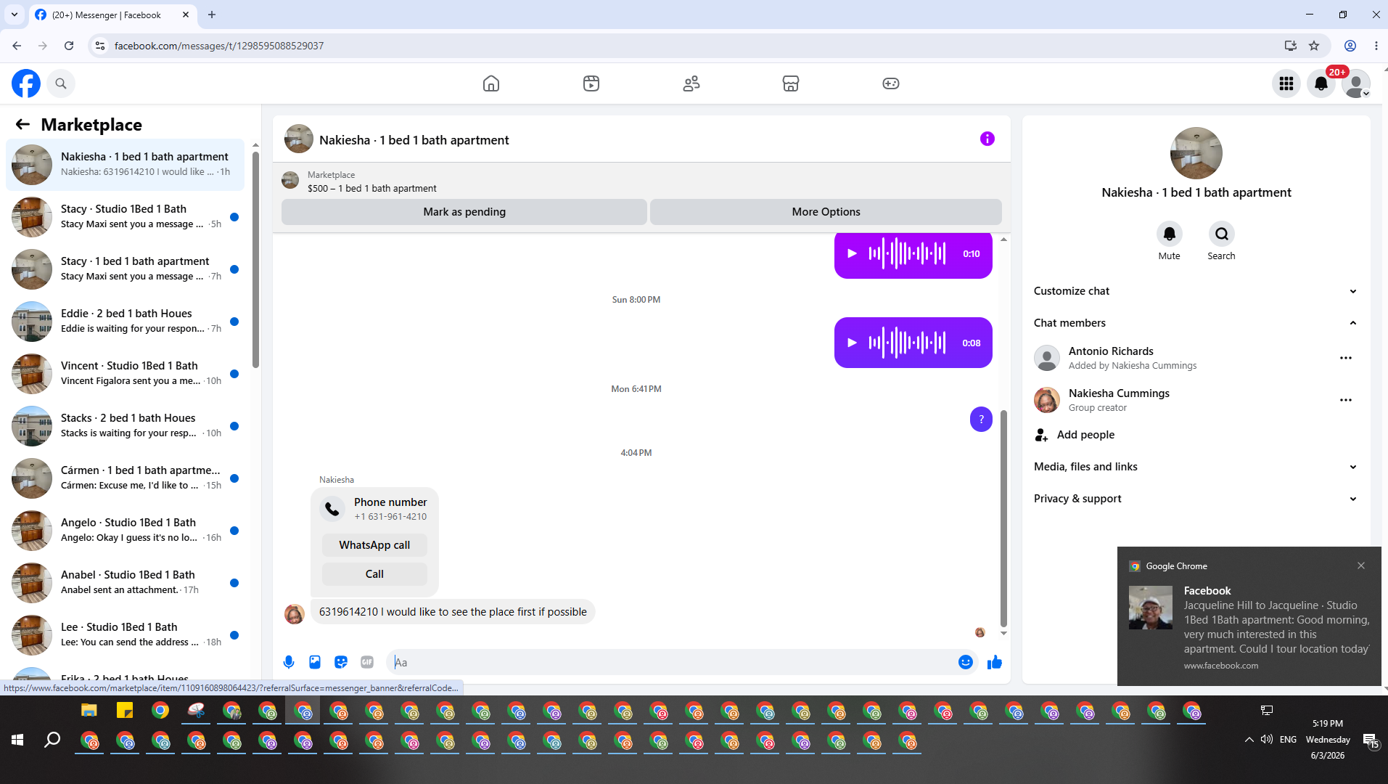Open options menu for Nakiesha Cummings
This screenshot has height=784, width=1388.
tap(1346, 400)
